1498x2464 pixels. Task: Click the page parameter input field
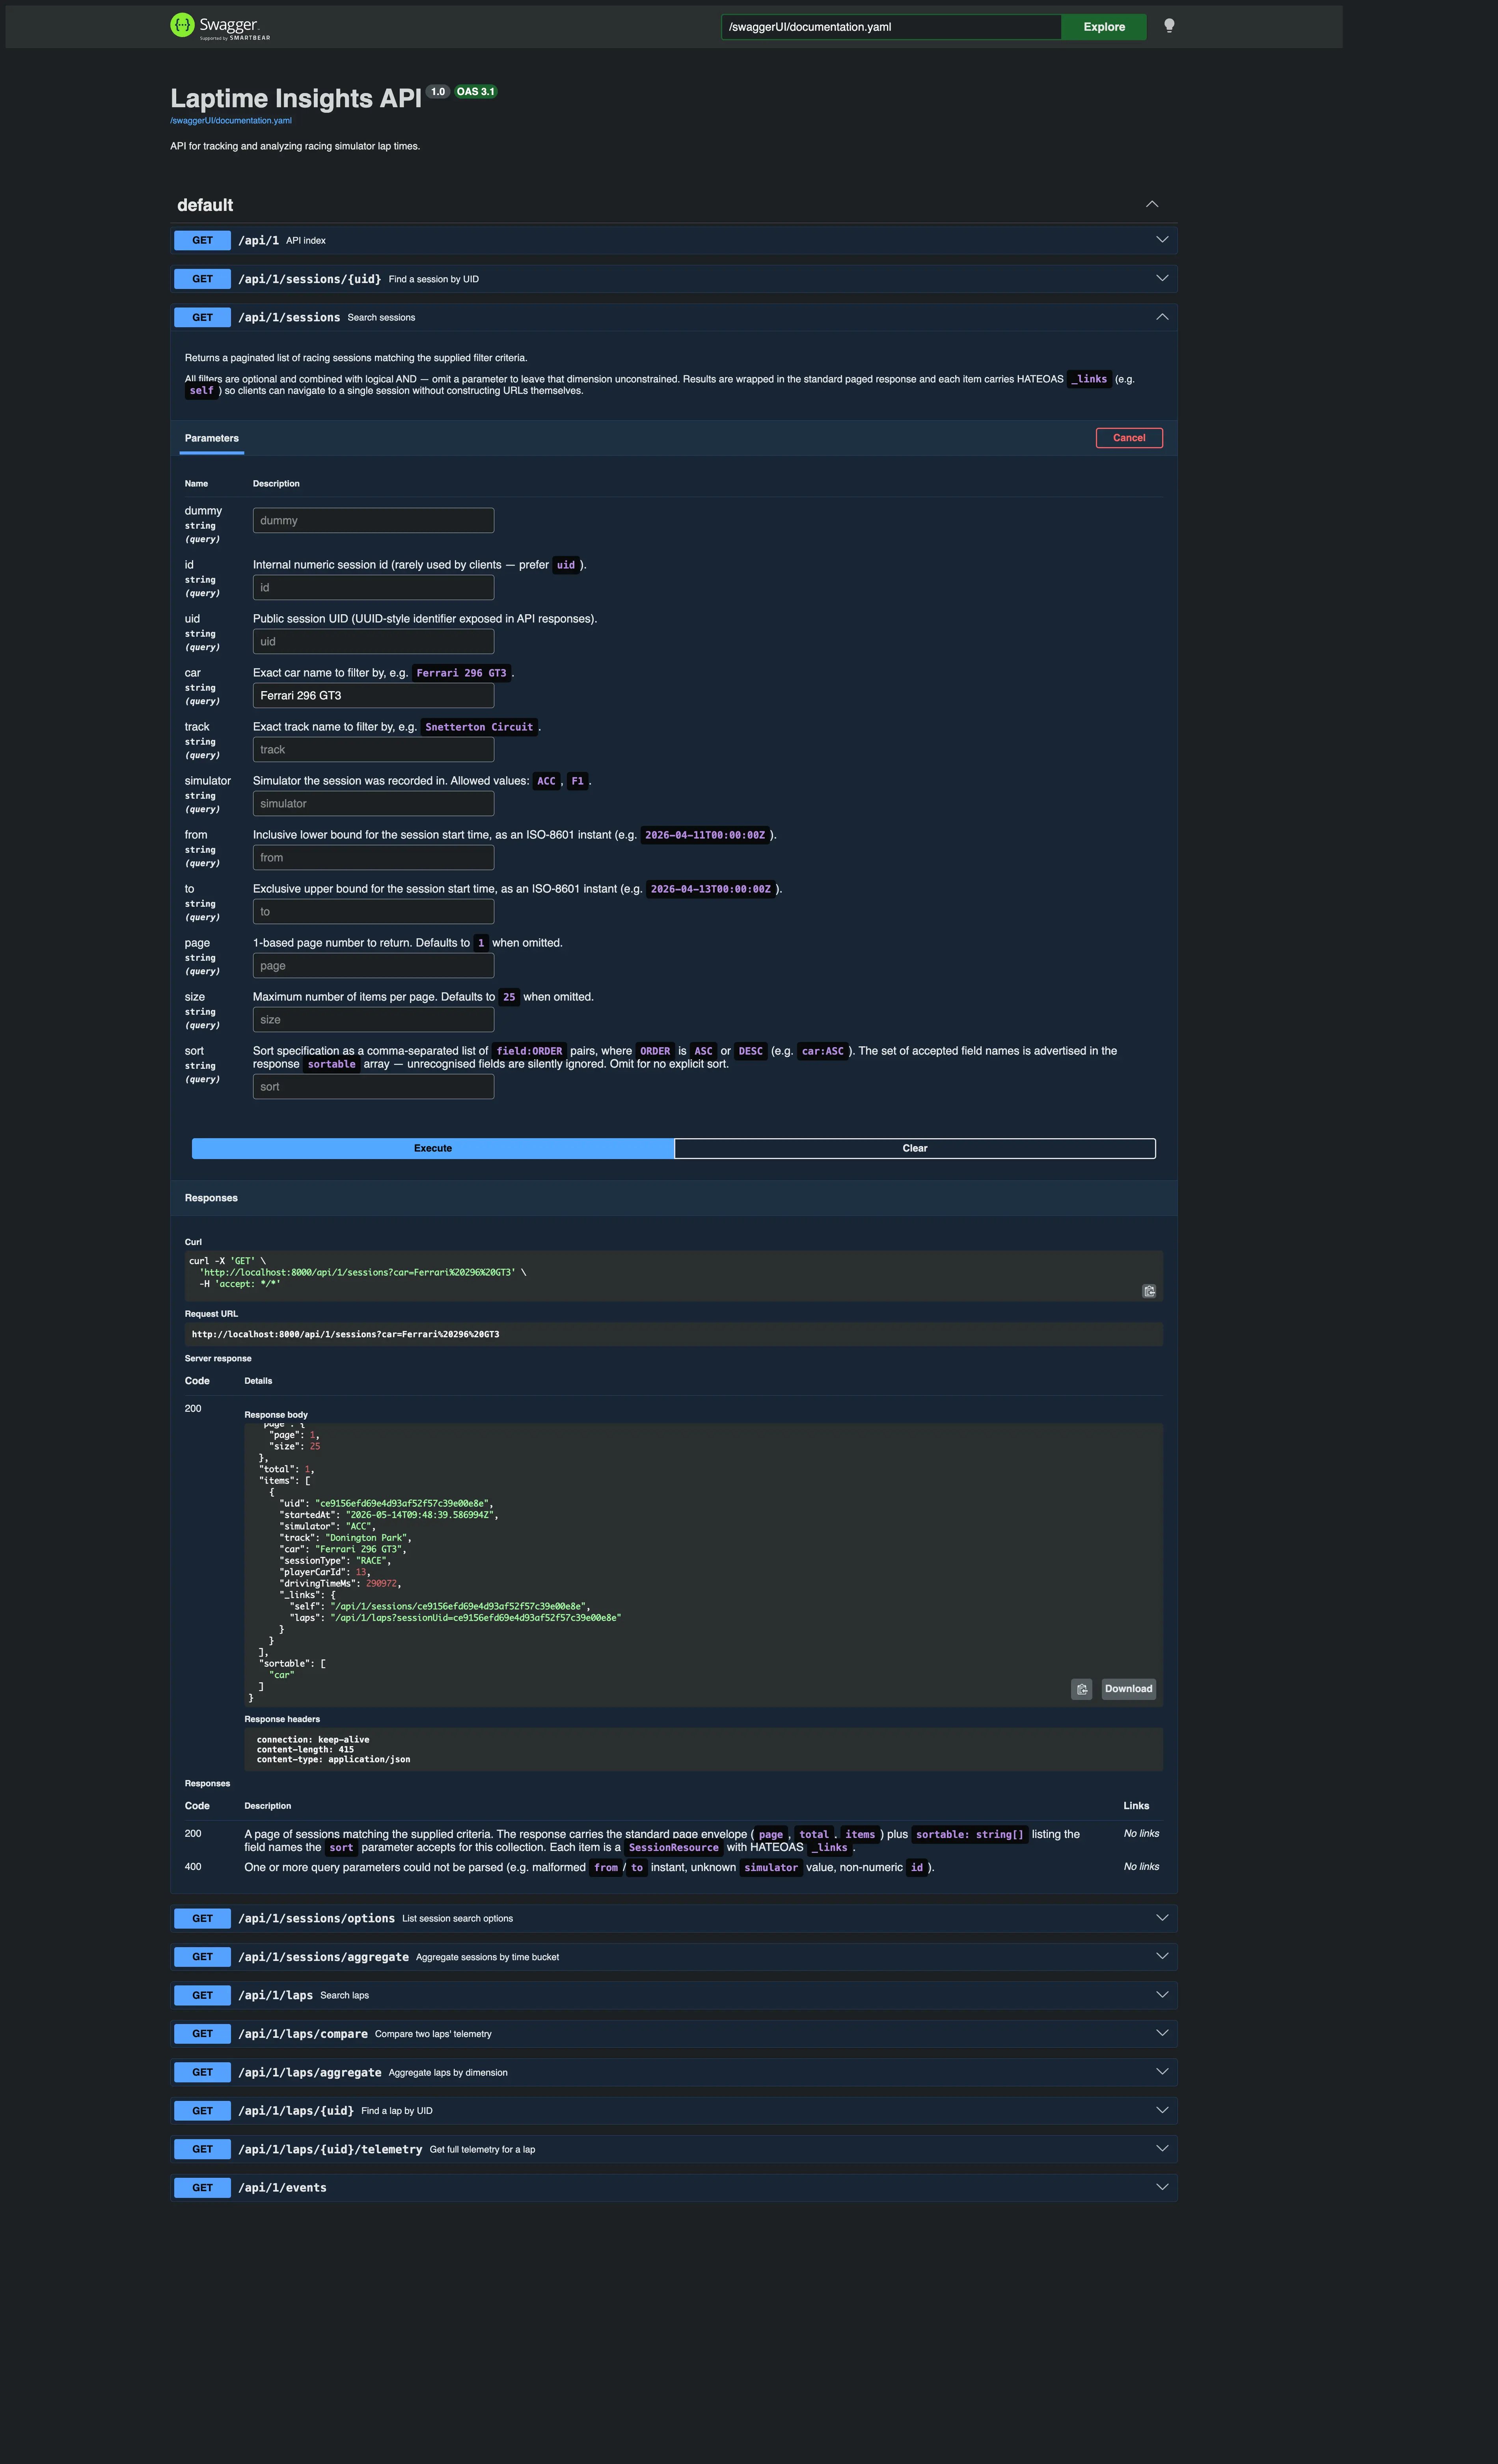(x=373, y=965)
